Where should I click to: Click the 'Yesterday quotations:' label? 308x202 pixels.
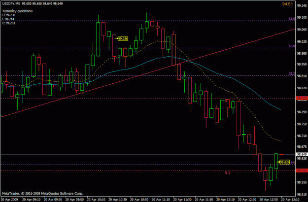point(17,11)
